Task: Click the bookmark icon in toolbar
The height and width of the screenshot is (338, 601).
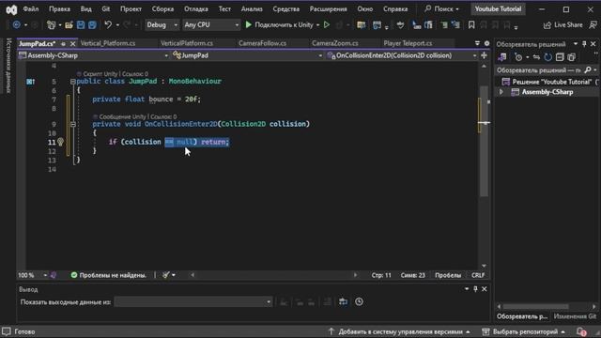Action: [x=471, y=25]
